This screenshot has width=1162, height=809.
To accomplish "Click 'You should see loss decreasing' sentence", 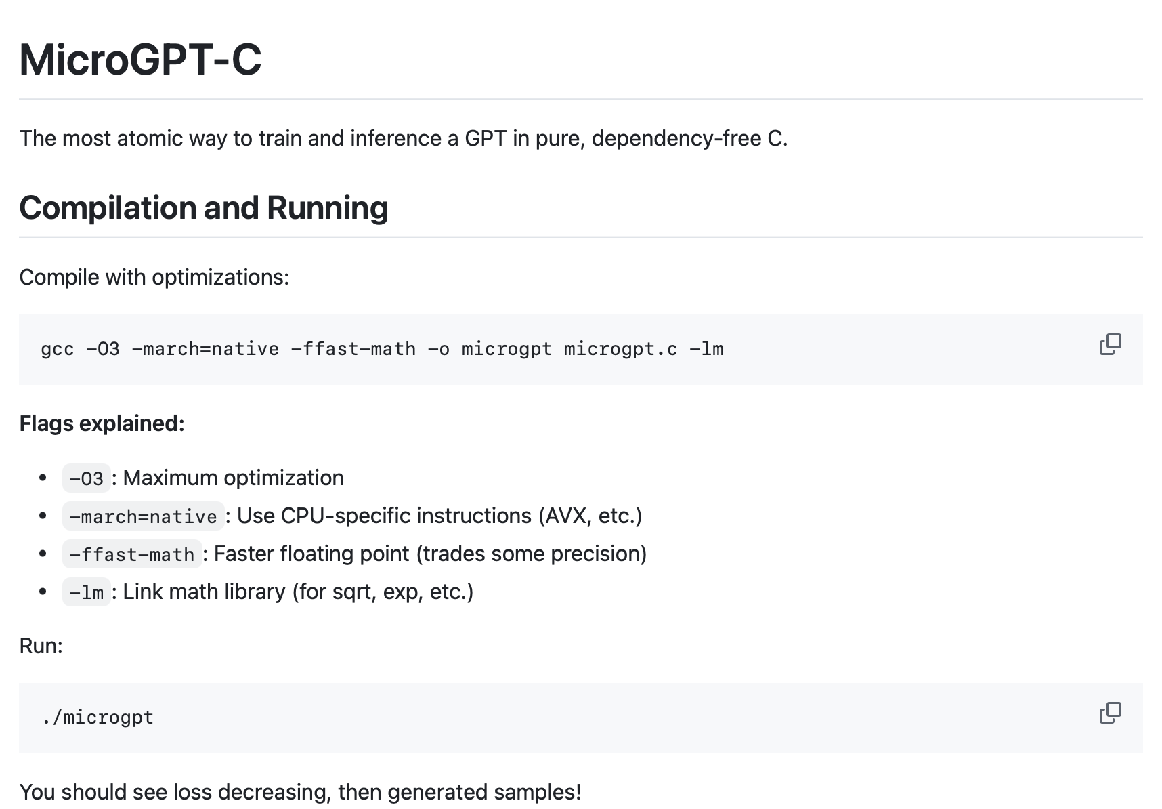I will [300, 791].
